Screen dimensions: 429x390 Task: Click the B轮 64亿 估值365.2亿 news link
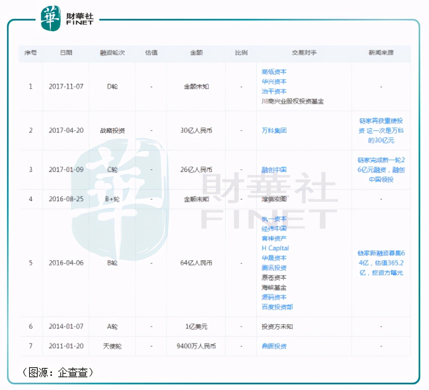382,263
